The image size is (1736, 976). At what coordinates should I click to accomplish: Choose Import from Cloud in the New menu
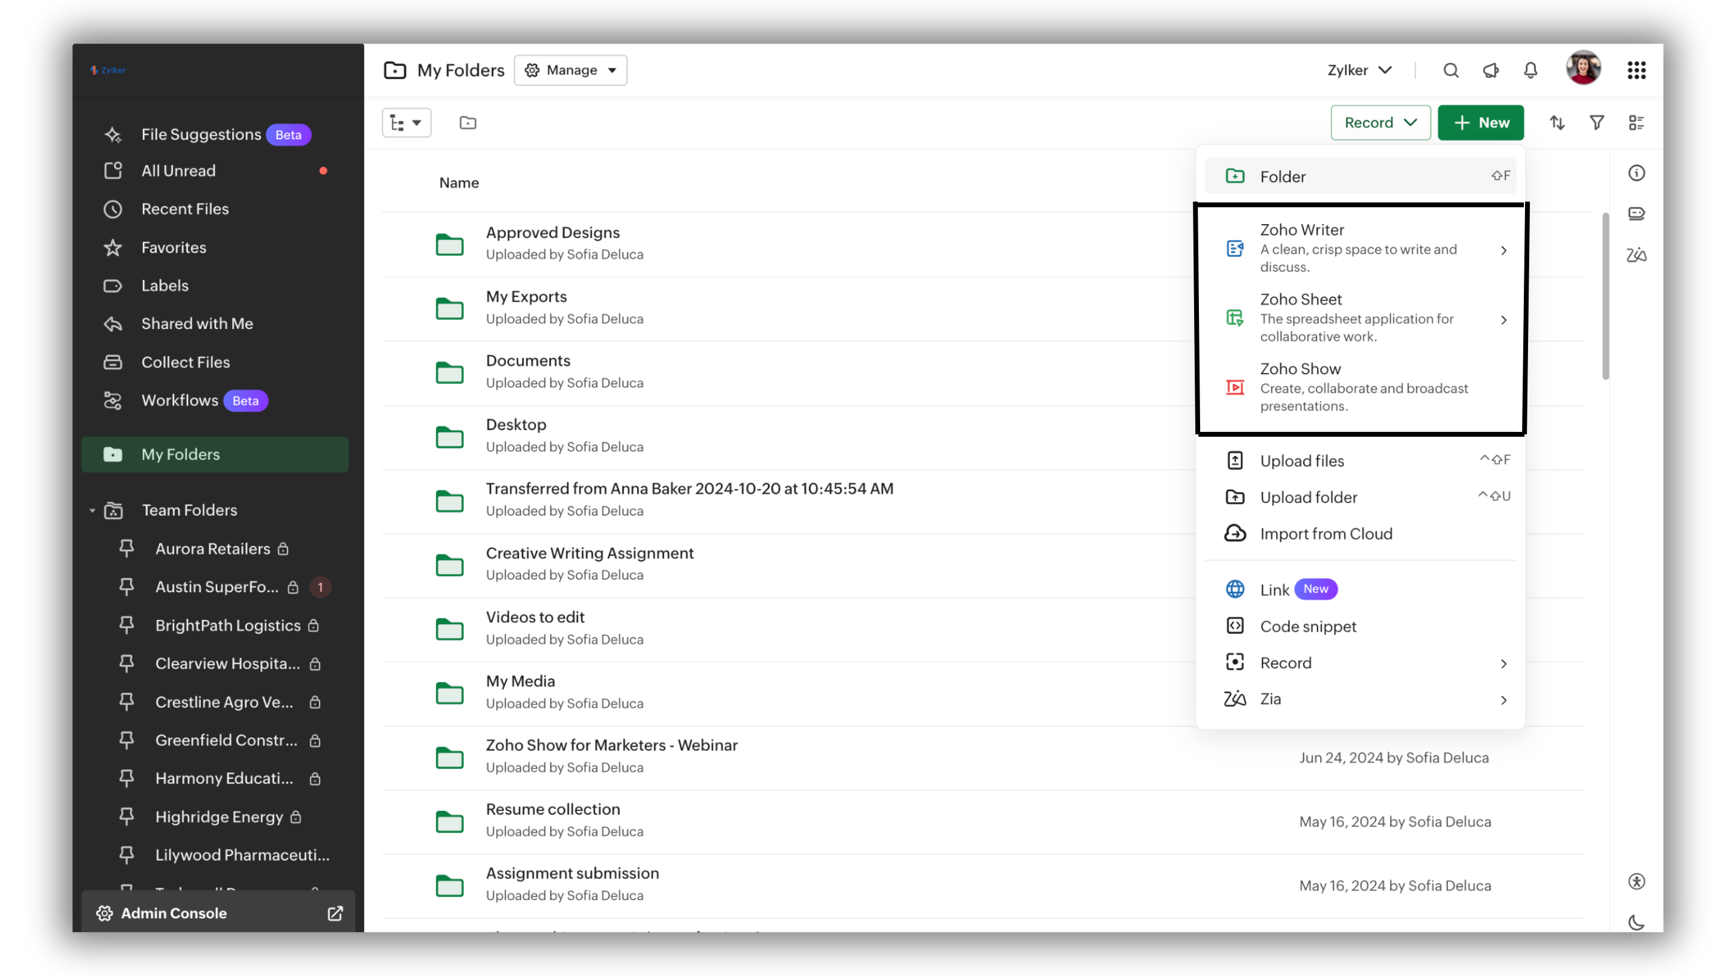click(x=1326, y=533)
